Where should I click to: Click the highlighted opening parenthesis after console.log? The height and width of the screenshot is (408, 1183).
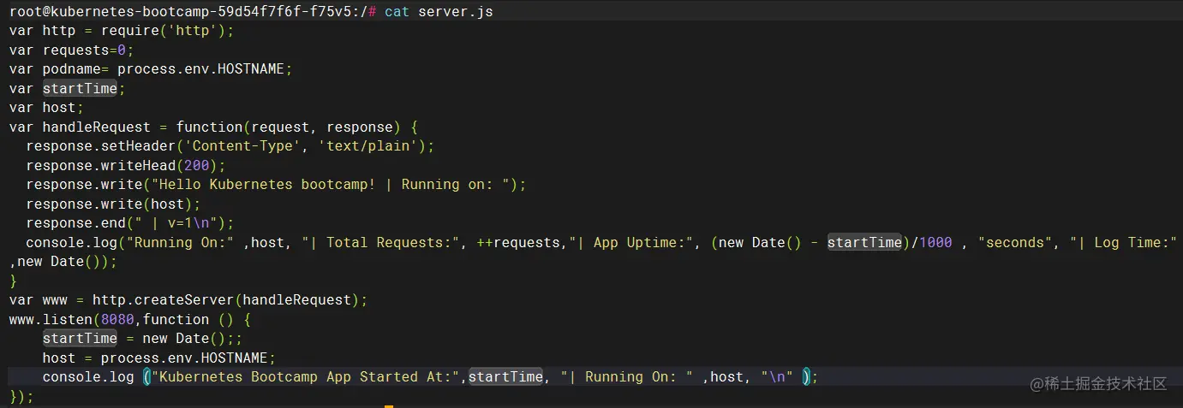click(x=146, y=376)
